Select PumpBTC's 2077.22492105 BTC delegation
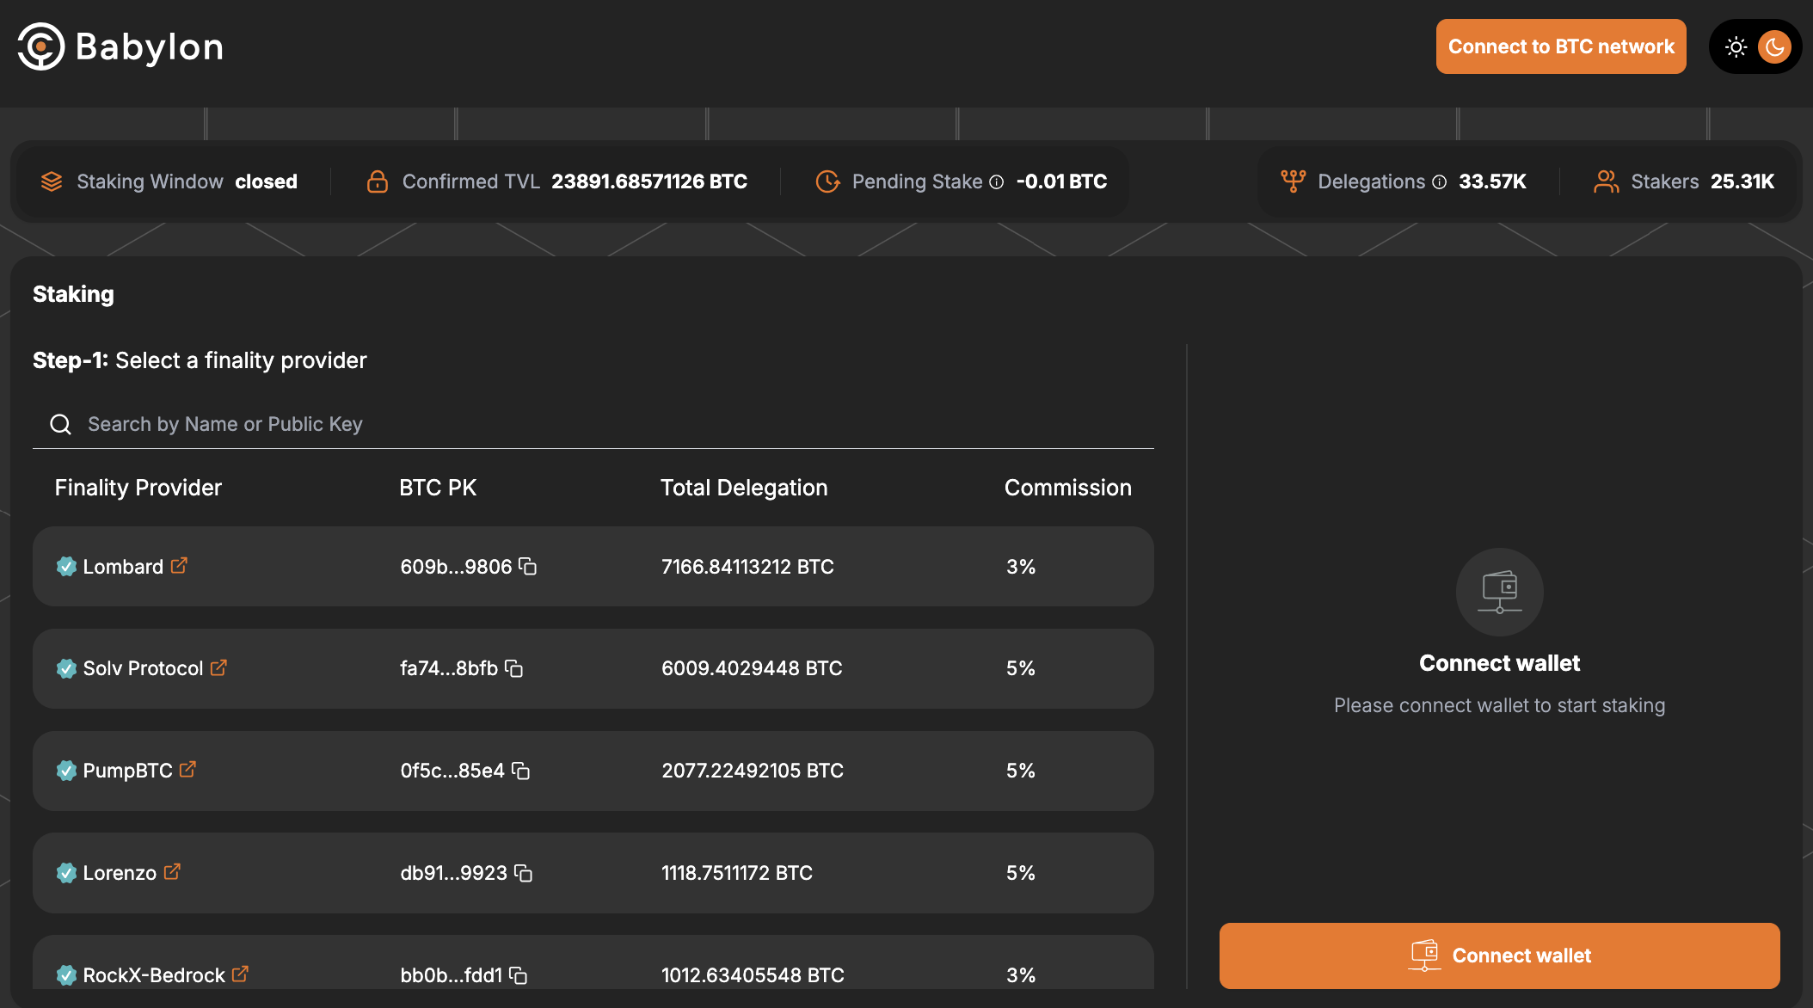The image size is (1813, 1008). pos(753,771)
